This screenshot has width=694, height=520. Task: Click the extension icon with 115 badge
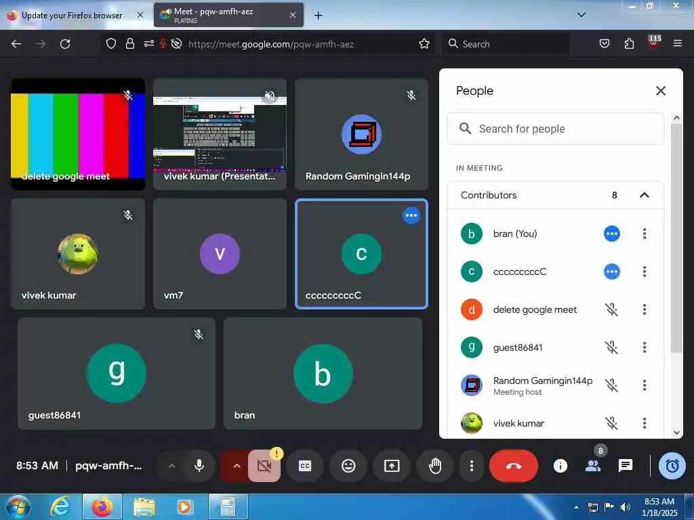click(x=654, y=43)
